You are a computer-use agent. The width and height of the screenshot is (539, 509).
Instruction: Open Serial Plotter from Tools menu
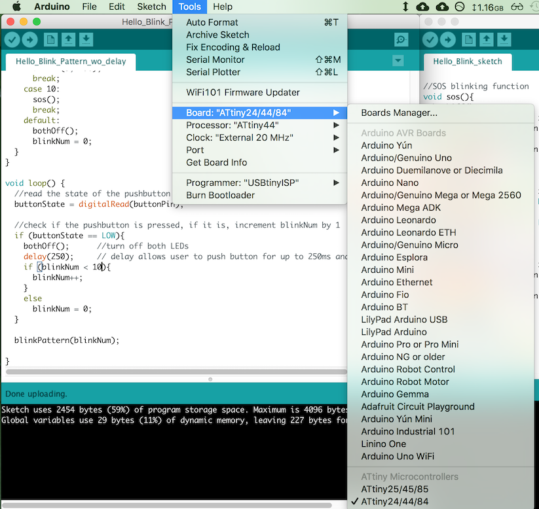(x=259, y=72)
